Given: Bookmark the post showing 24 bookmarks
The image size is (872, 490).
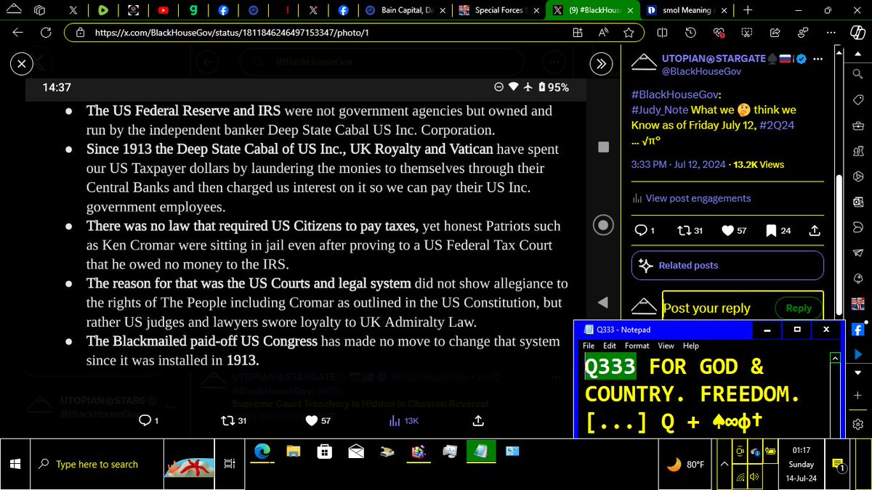Looking at the screenshot, I should (772, 230).
